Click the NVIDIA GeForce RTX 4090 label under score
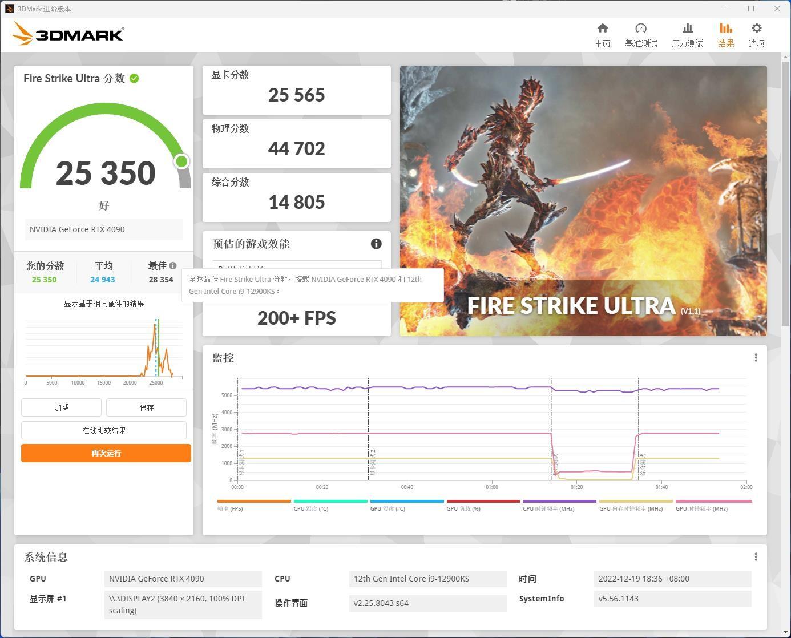Viewport: 791px width, 638px height. pos(104,229)
